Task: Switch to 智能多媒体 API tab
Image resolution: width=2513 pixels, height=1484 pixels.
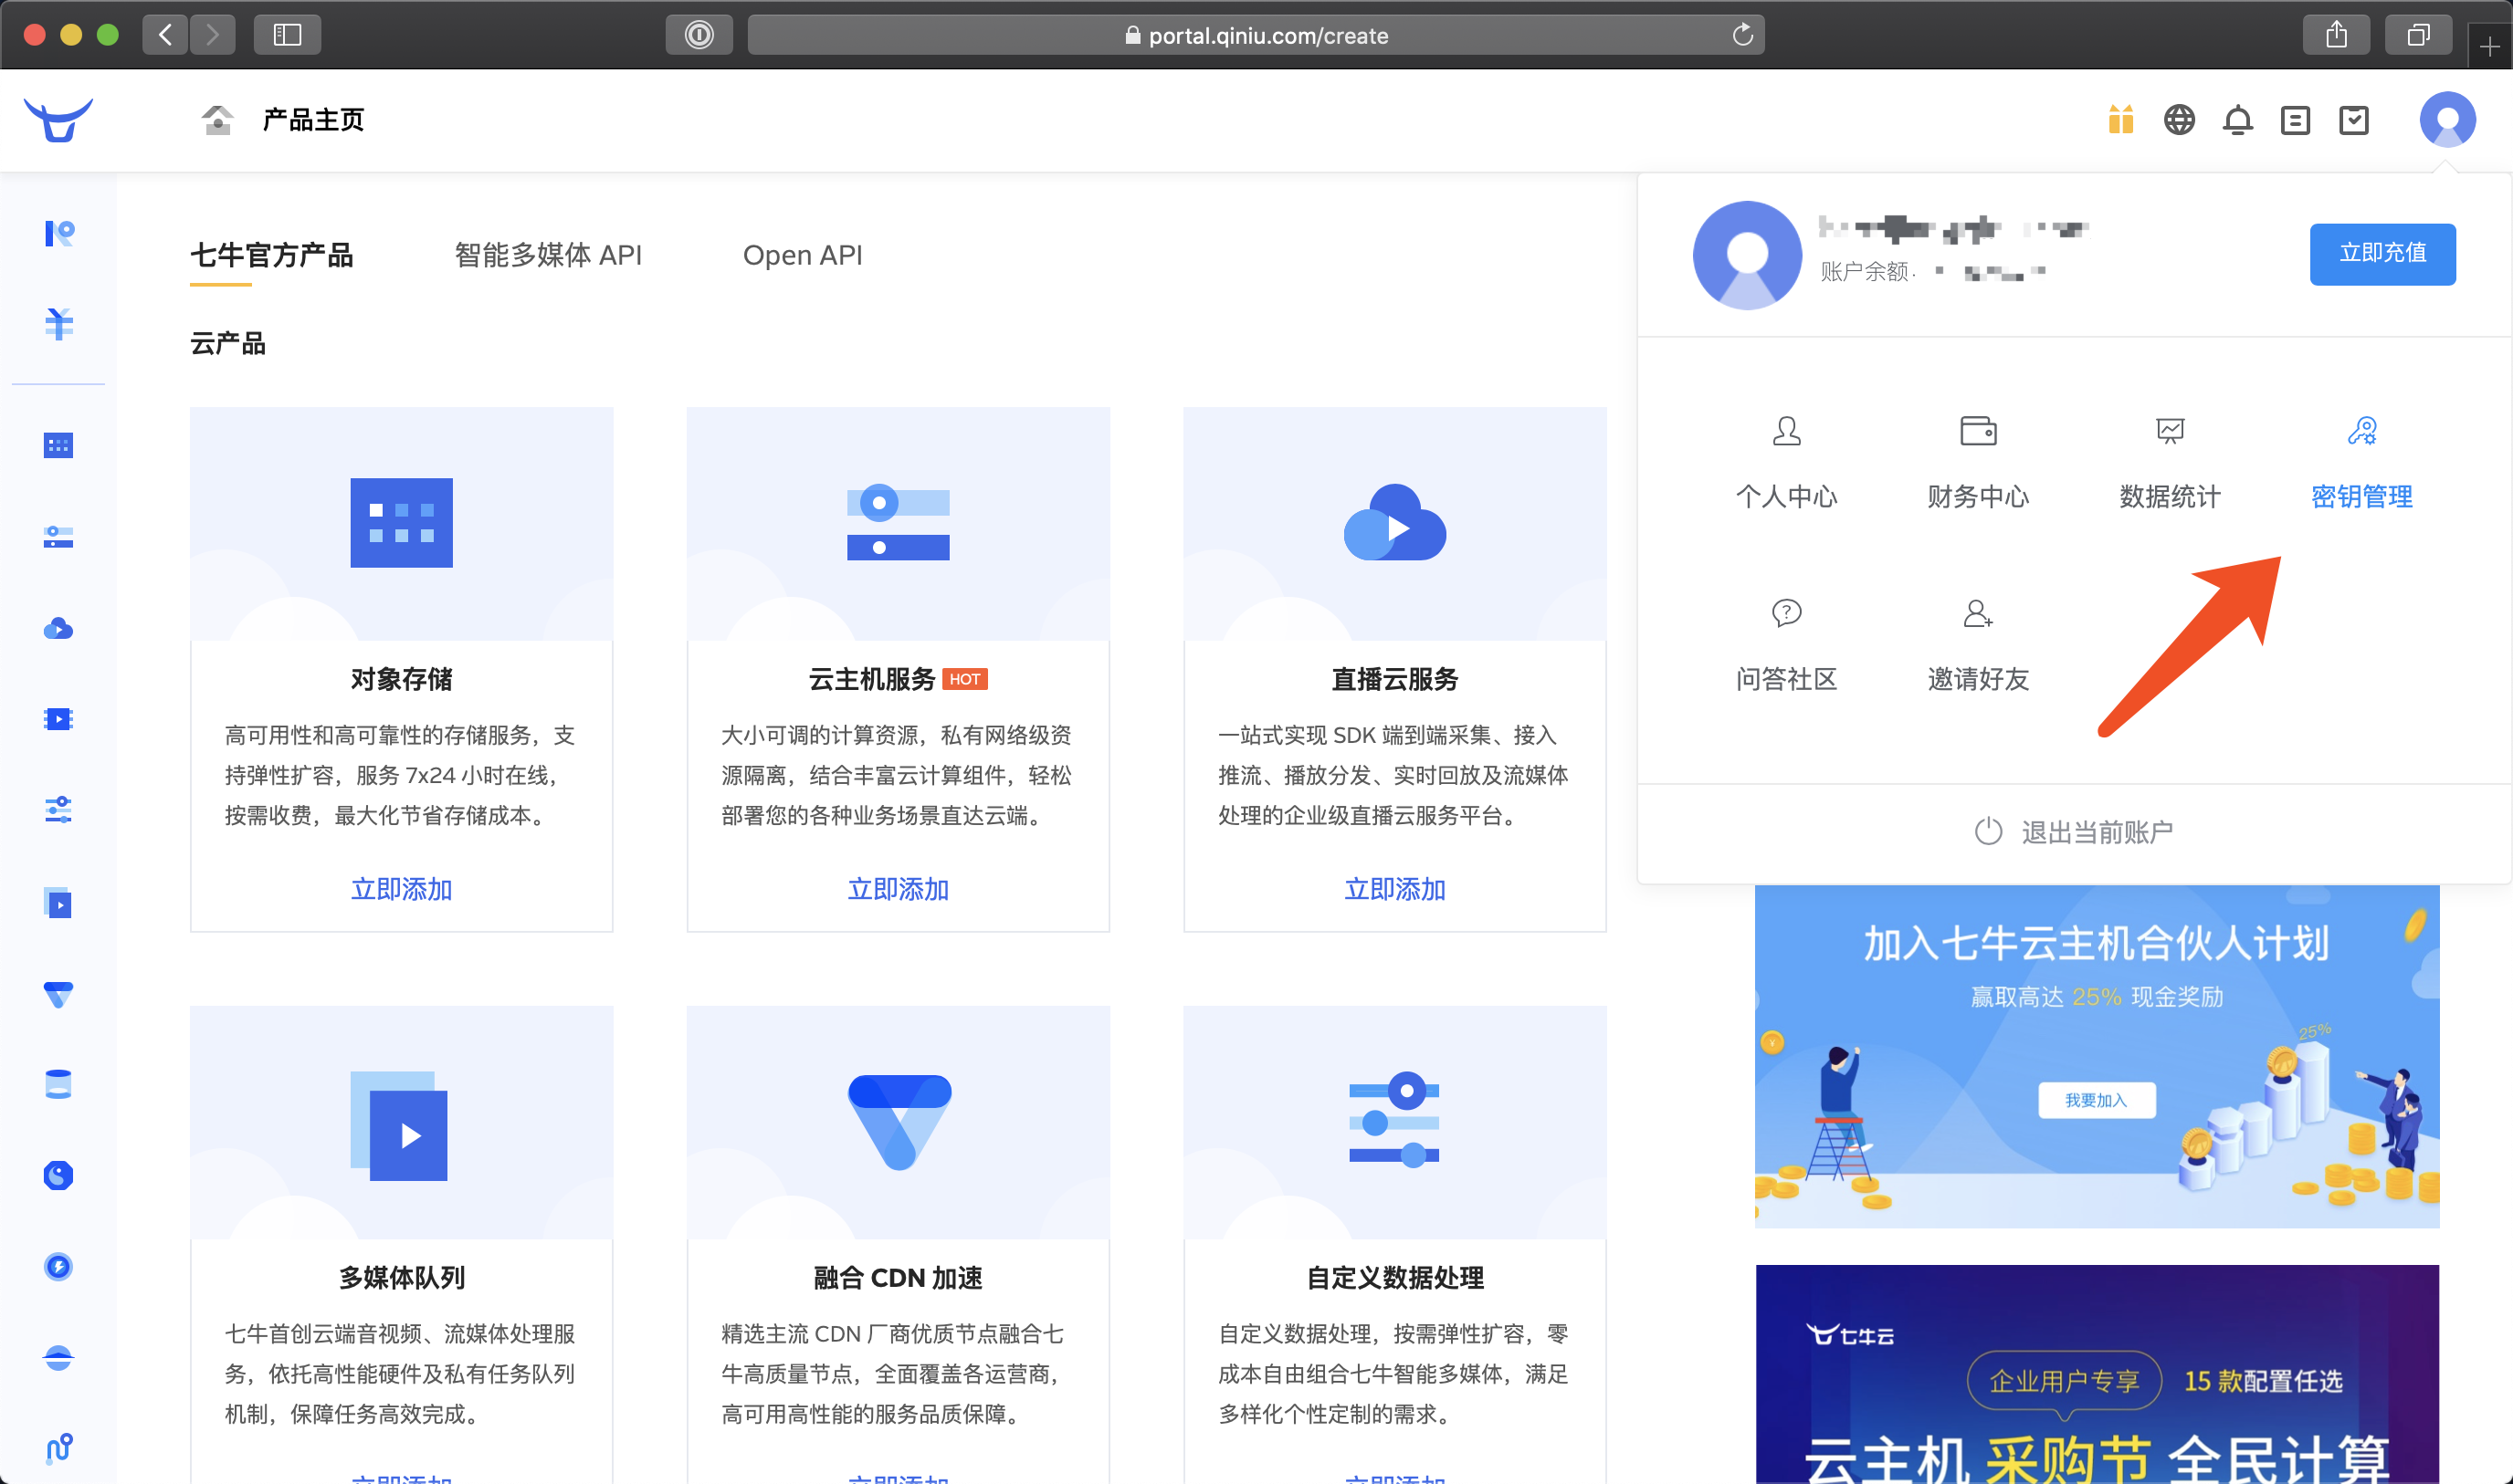Action: click(548, 255)
